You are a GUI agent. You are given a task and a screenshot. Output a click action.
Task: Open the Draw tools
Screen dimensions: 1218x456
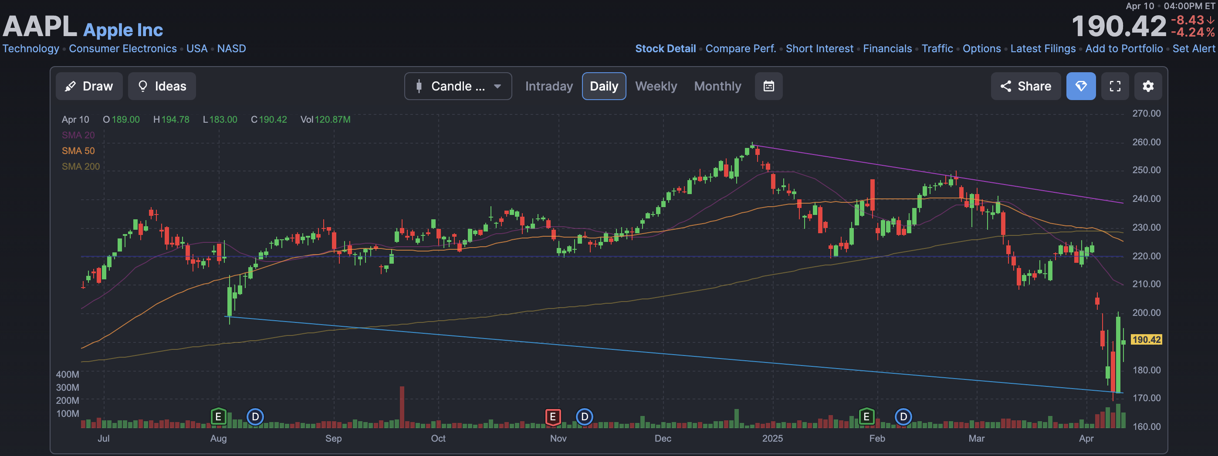[x=89, y=86]
